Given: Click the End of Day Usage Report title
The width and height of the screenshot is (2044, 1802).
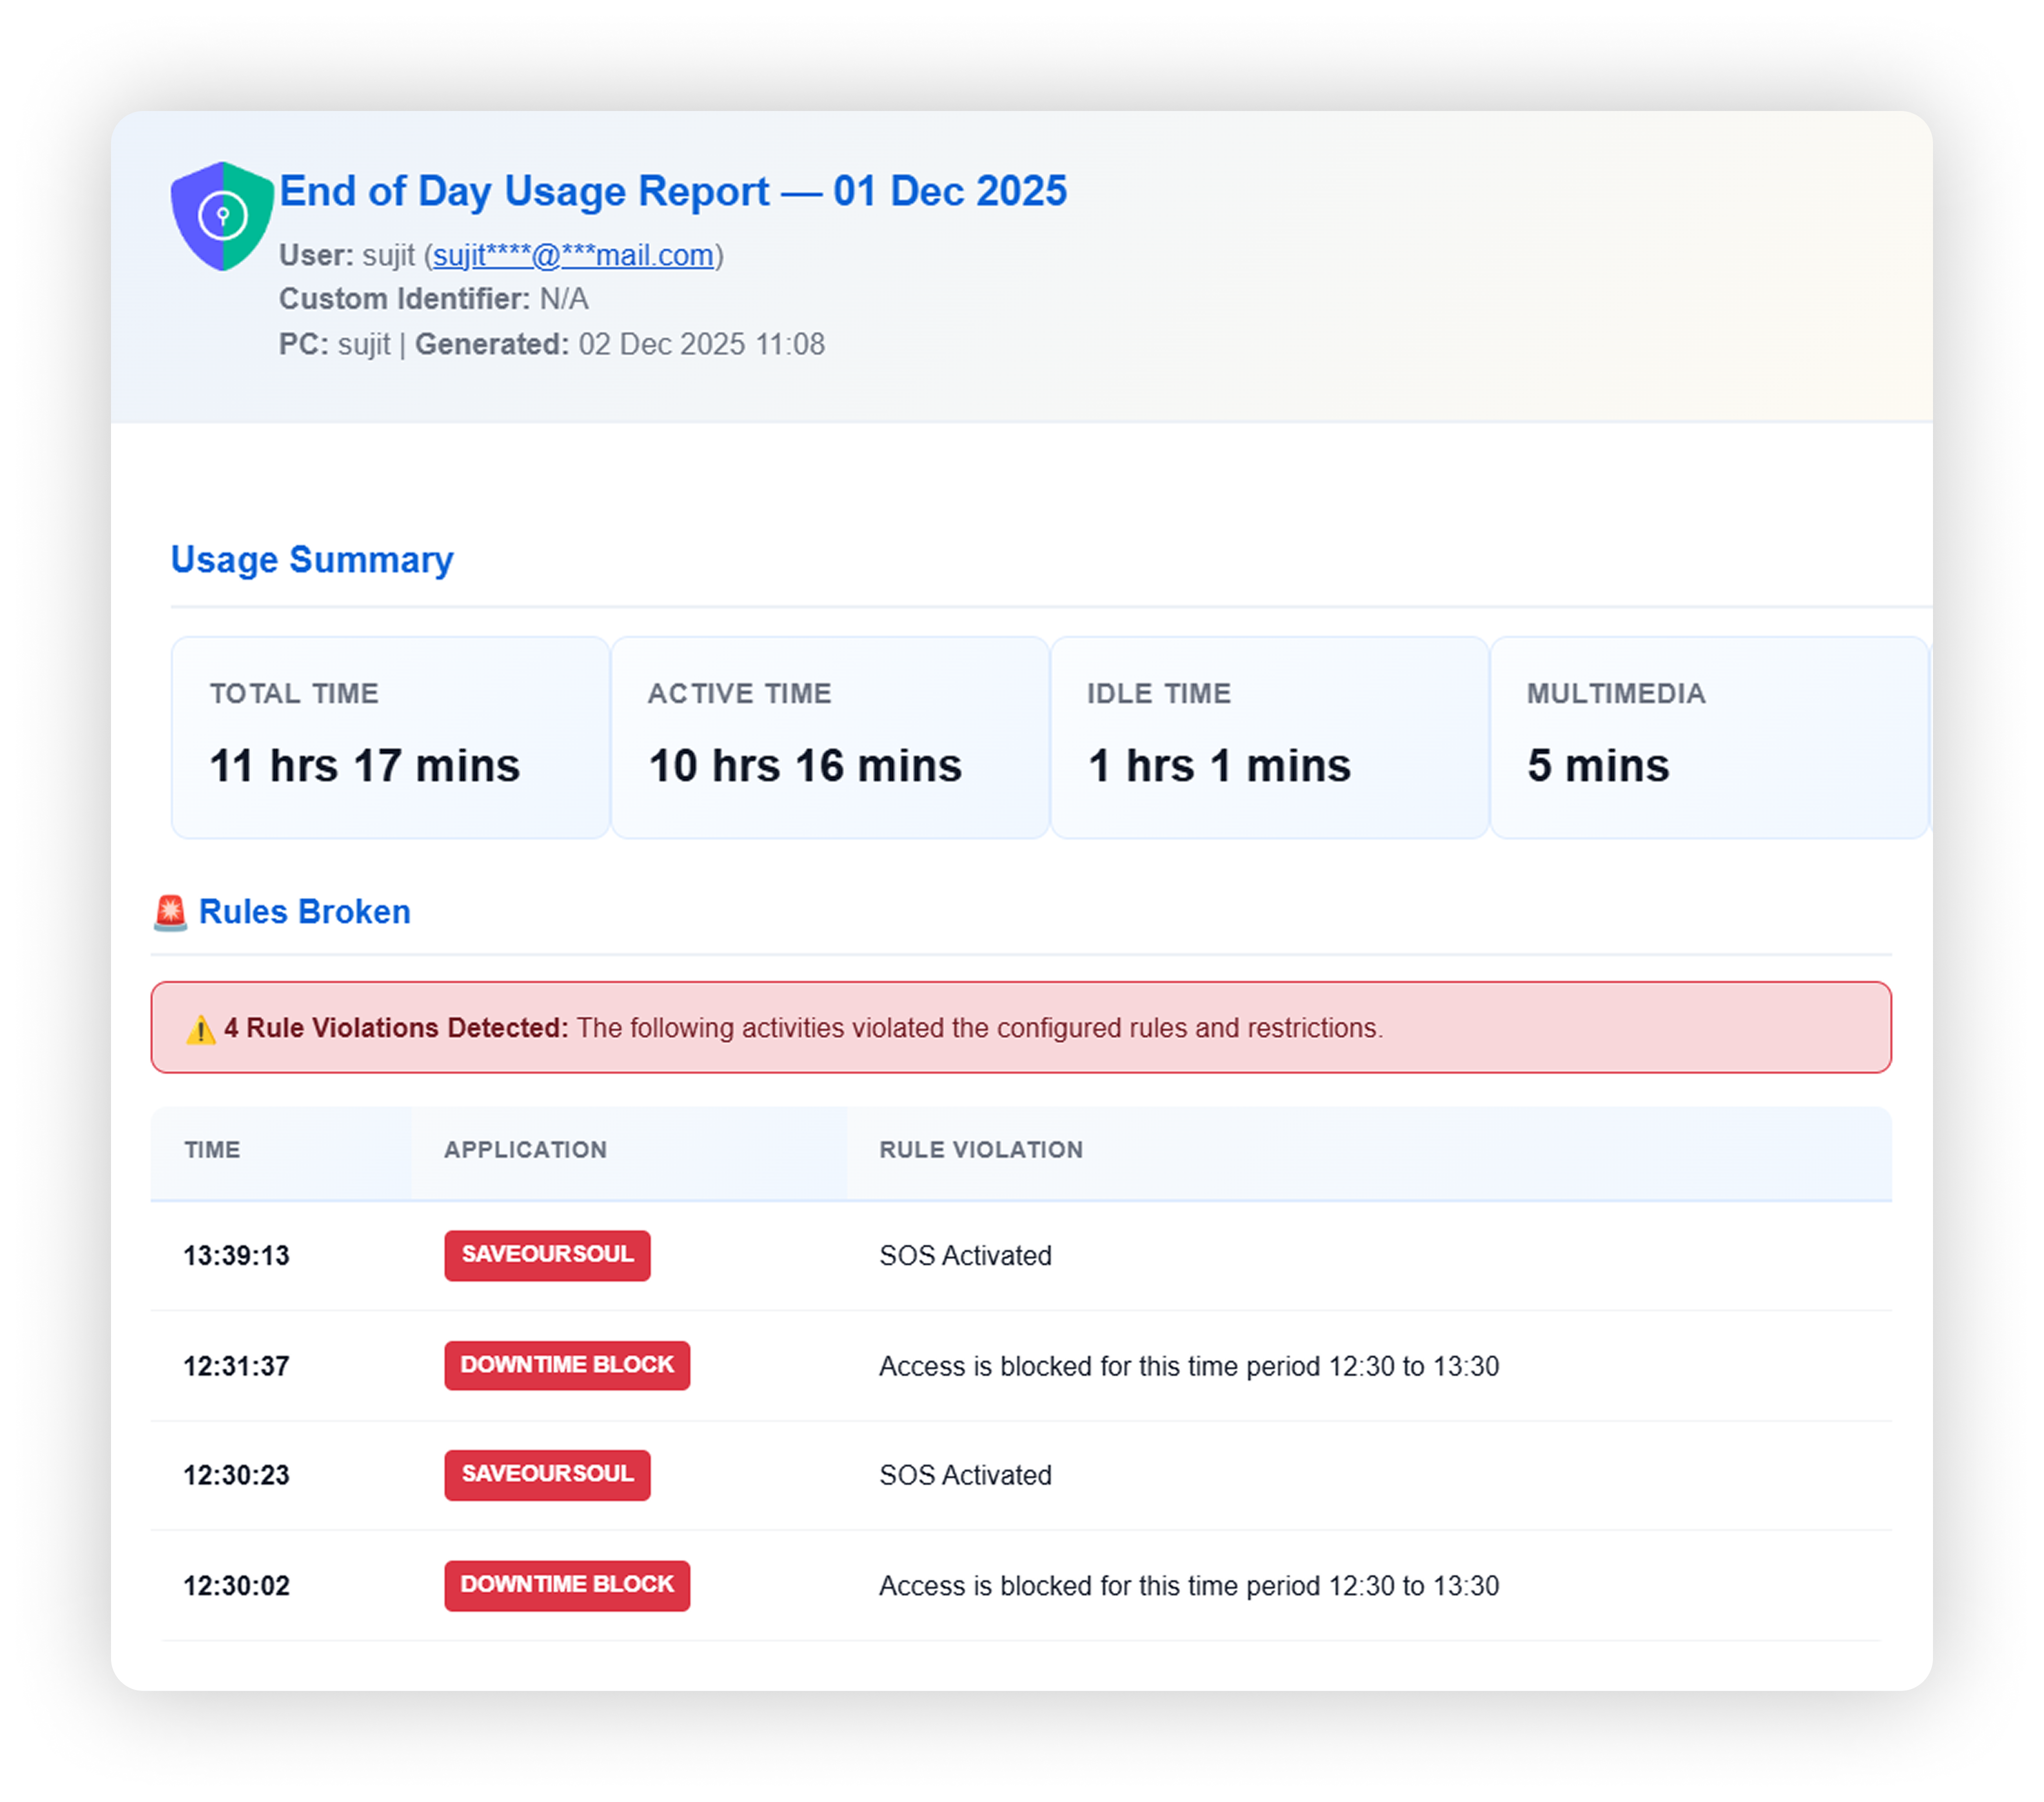Looking at the screenshot, I should coord(673,191).
